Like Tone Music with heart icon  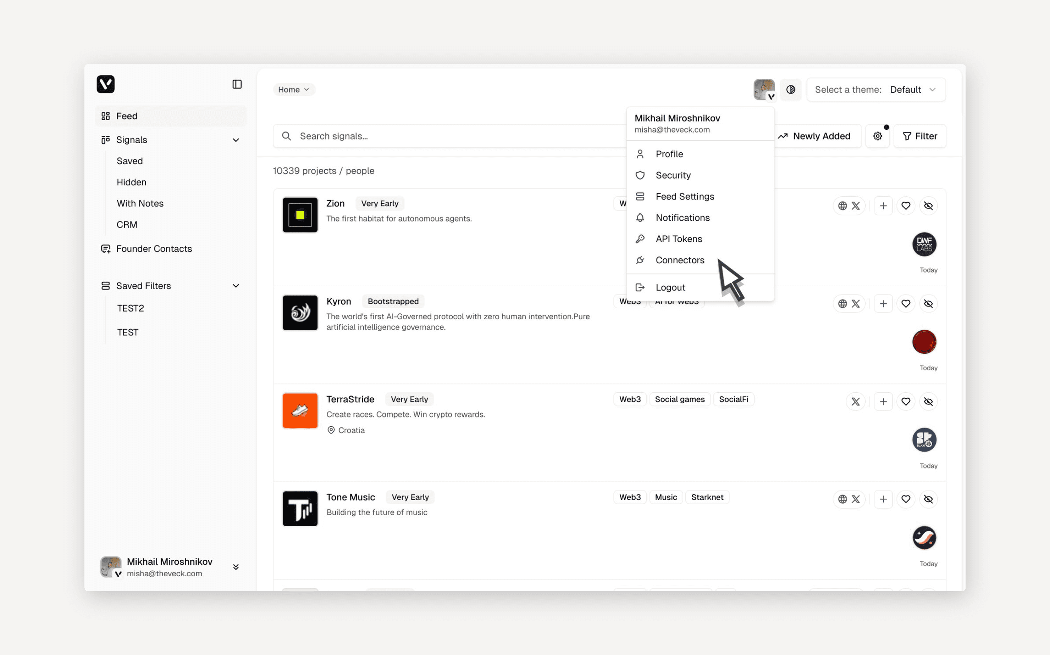906,499
